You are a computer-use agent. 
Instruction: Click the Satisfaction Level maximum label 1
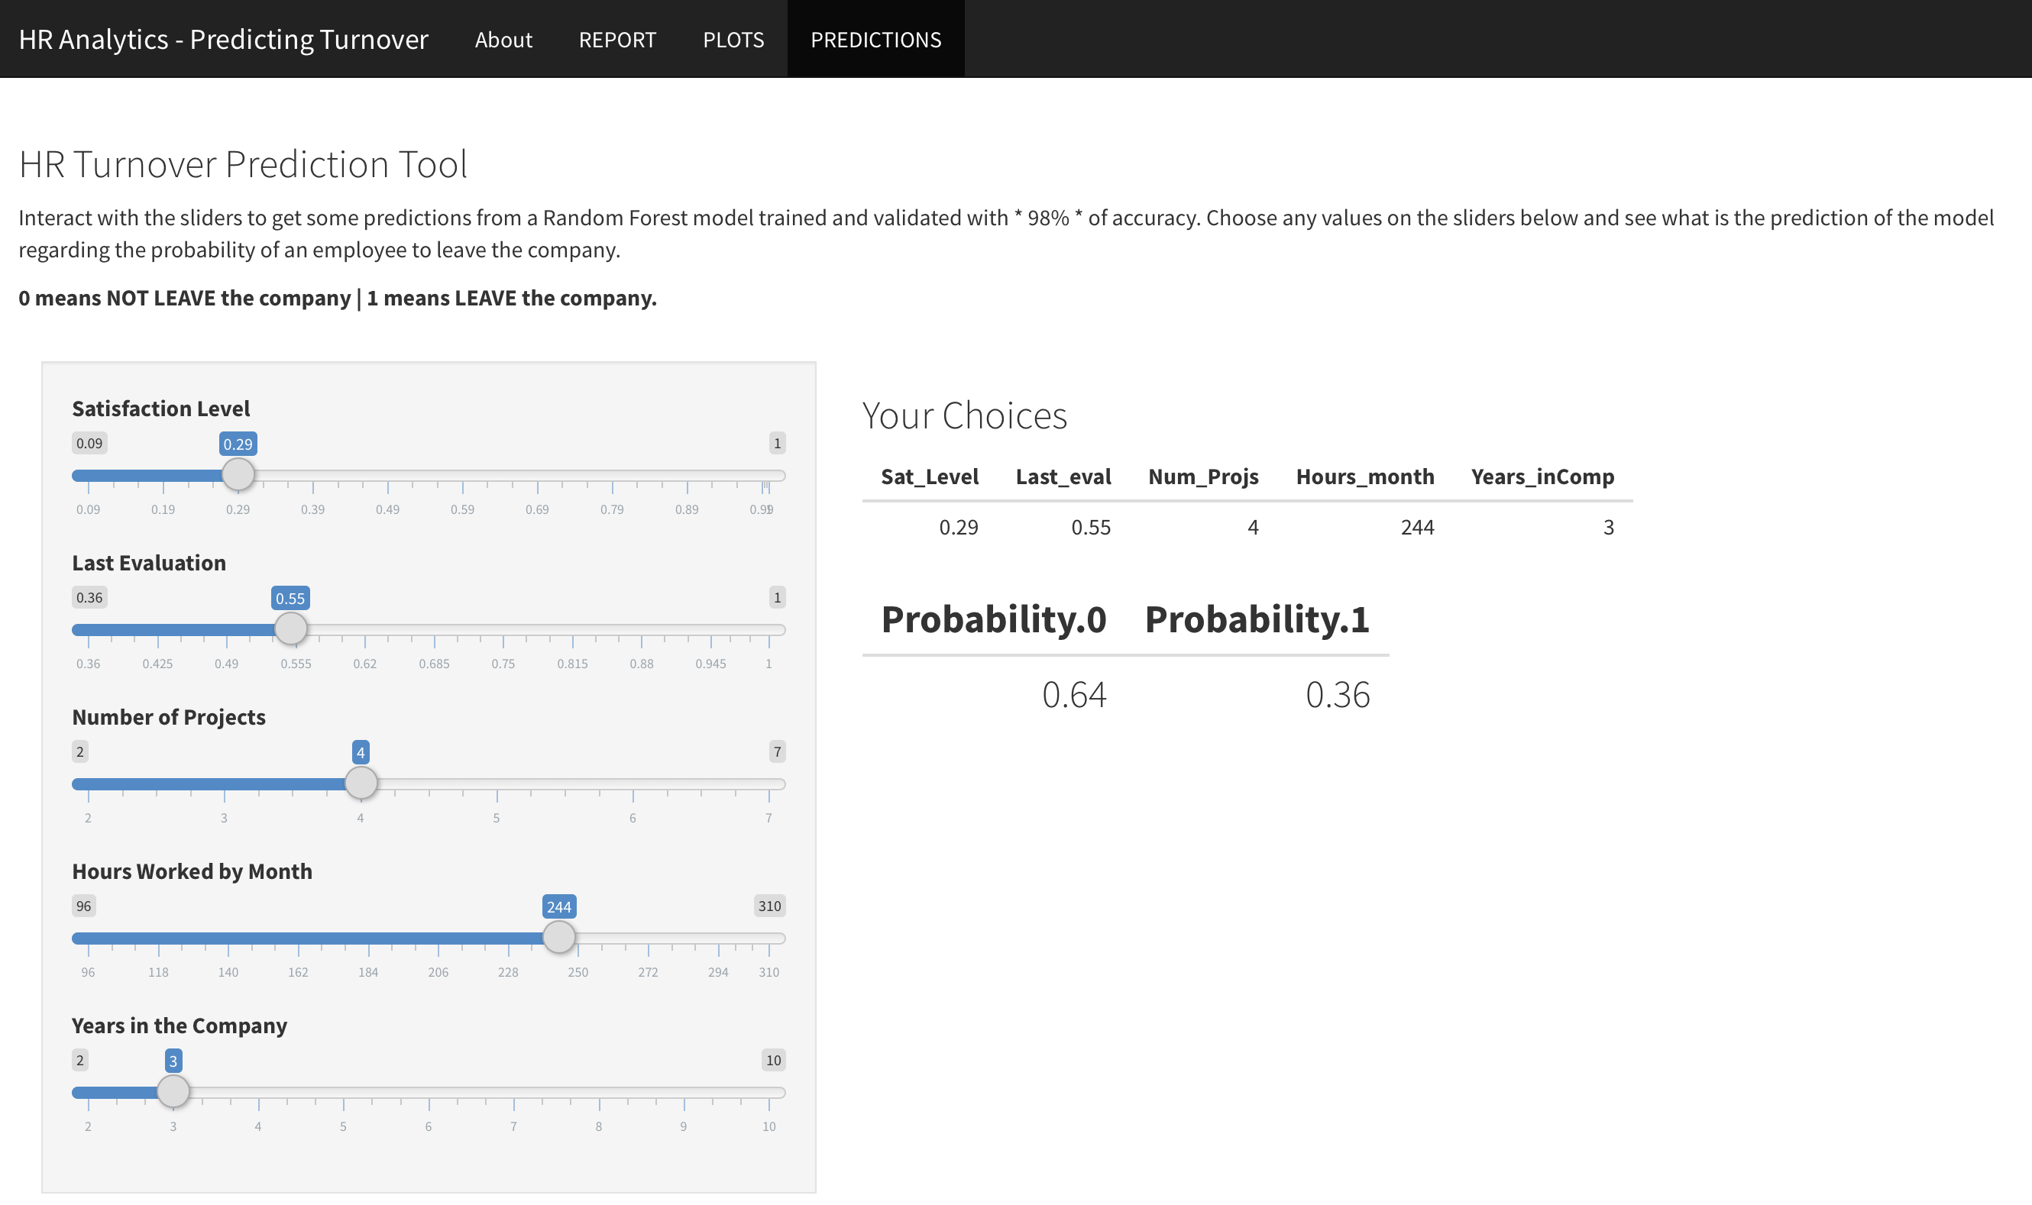[777, 444]
